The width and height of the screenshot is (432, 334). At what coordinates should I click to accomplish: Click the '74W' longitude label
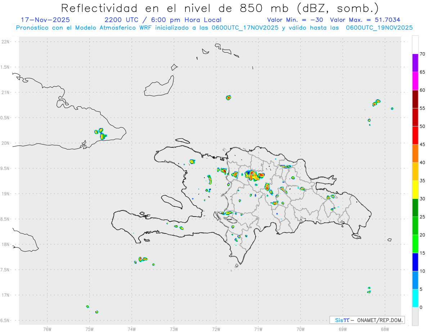(x=132, y=329)
